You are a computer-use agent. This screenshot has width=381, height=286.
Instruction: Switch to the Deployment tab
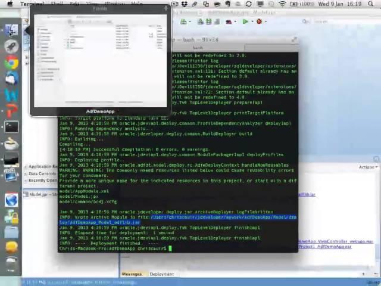162,274
